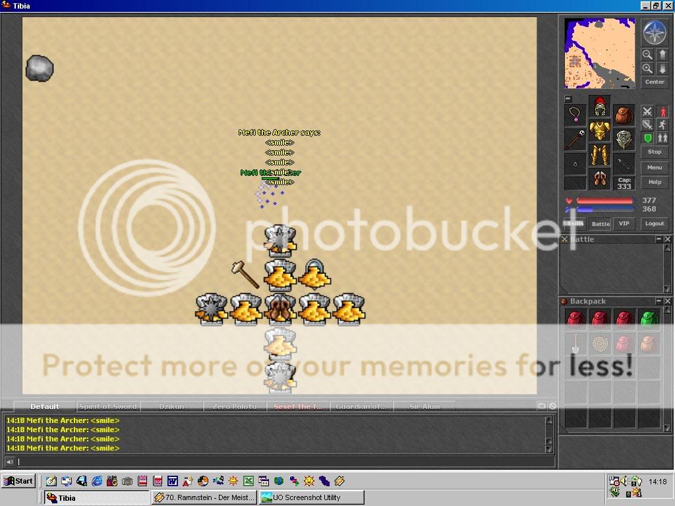Toggle the Battle panel button
The height and width of the screenshot is (506, 675).
[601, 223]
